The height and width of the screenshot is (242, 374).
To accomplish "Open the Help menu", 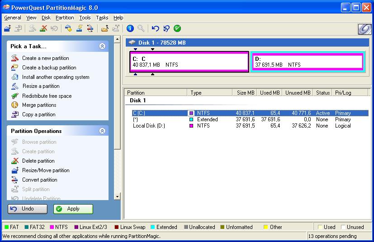I will [118, 18].
